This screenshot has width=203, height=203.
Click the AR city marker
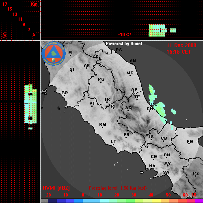click(x=86, y=68)
